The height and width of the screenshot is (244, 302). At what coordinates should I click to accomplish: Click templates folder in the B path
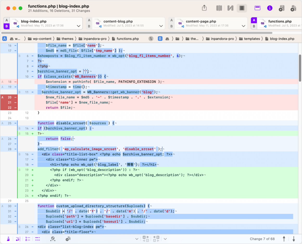point(249,39)
